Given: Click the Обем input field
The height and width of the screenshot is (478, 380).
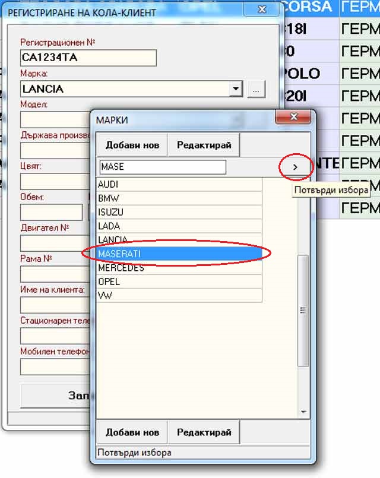Looking at the screenshot, I should coord(51,212).
